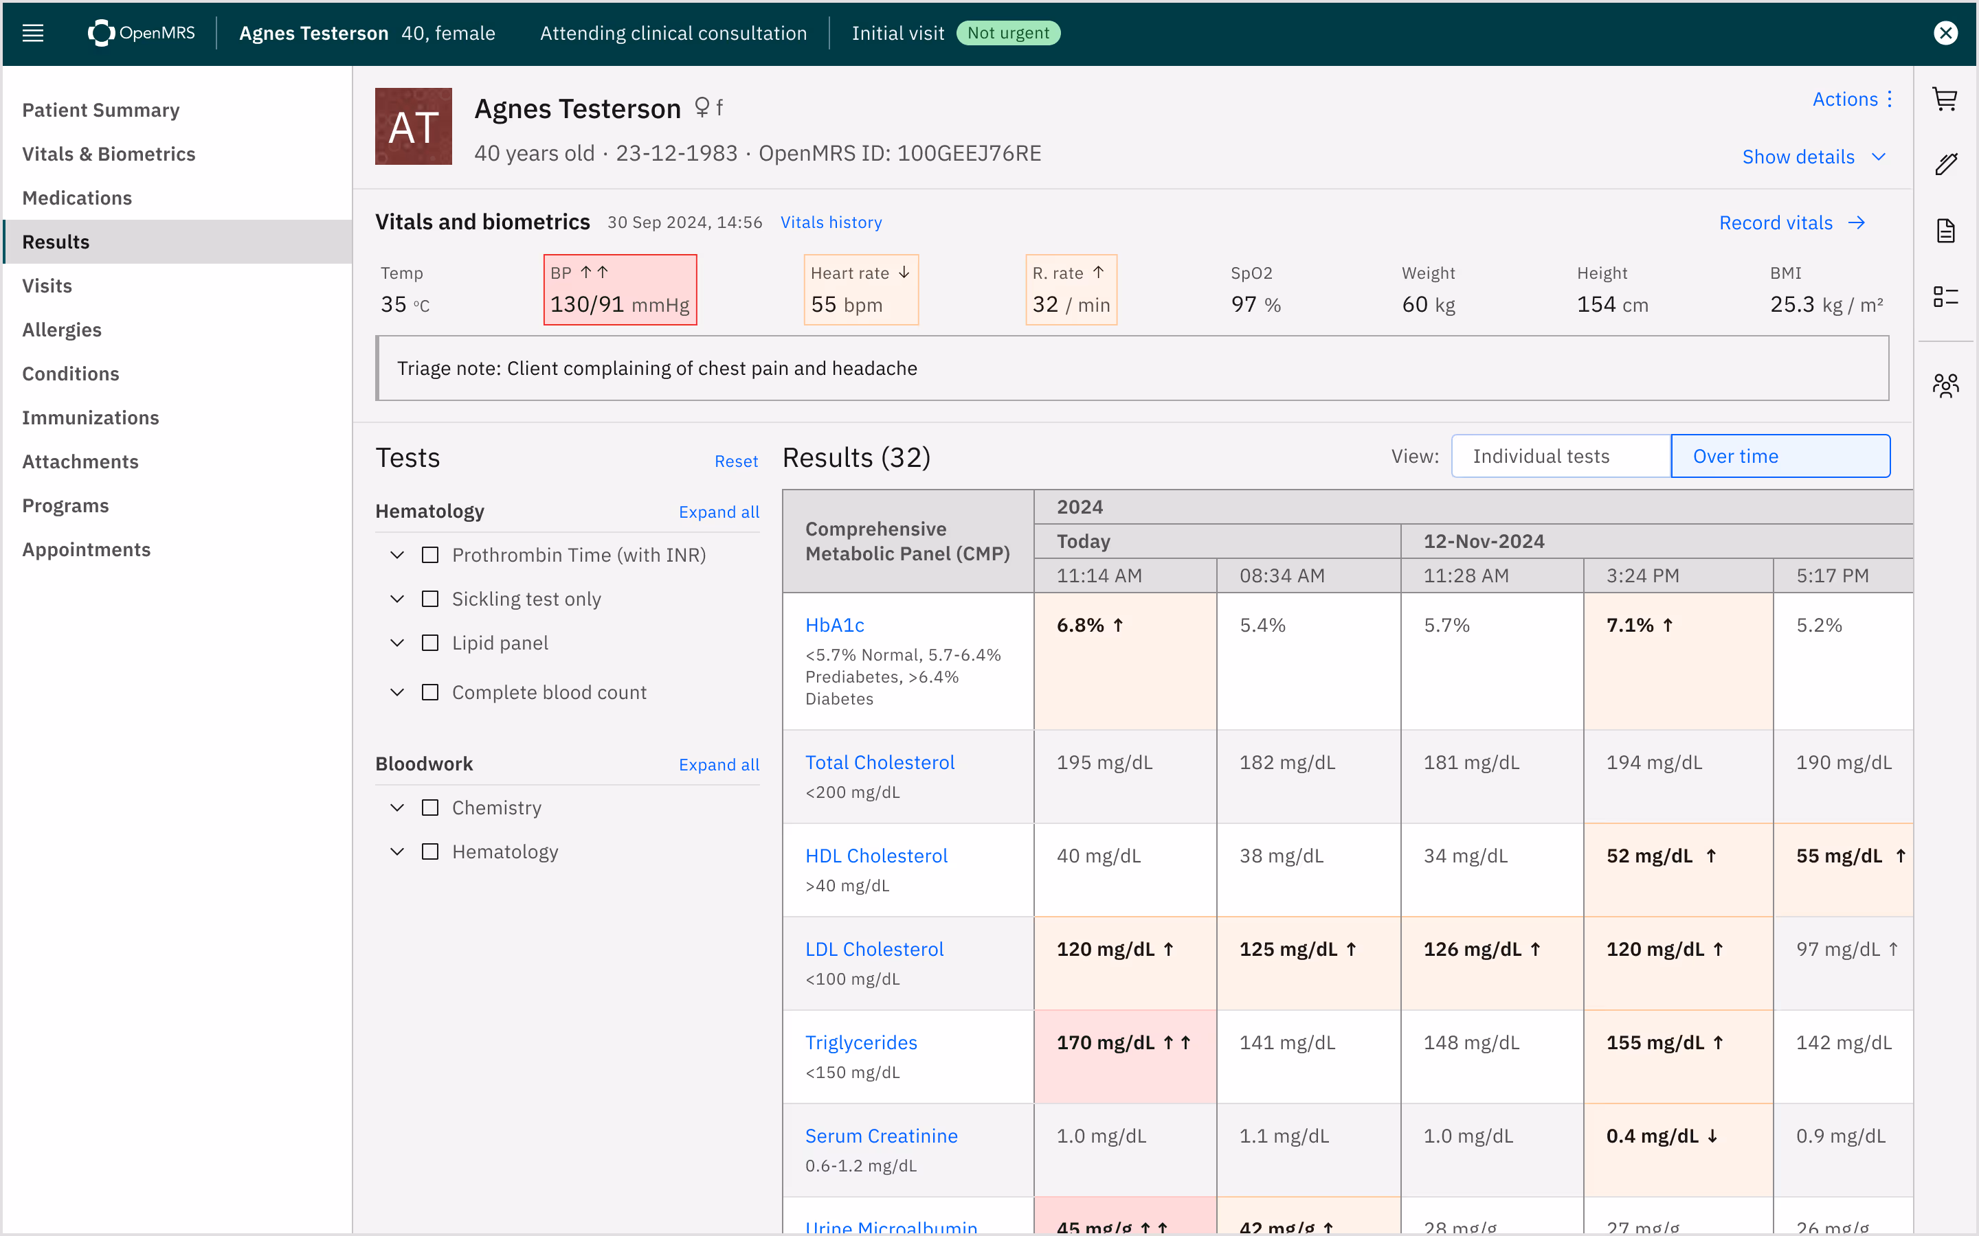This screenshot has width=1979, height=1236.
Task: Switch to the Visits section
Action: tap(47, 285)
